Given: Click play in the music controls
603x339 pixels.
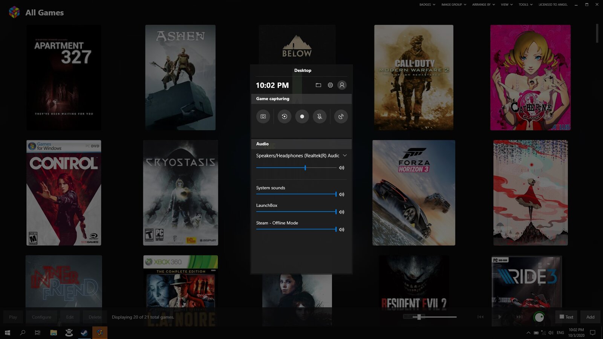Looking at the screenshot, I should pos(500,317).
